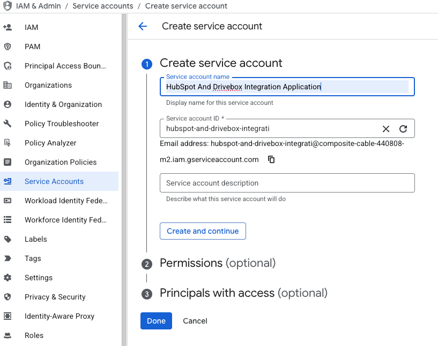Click the IAM person-add icon in sidebar
Image resolution: width=438 pixels, height=346 pixels.
tap(8, 27)
